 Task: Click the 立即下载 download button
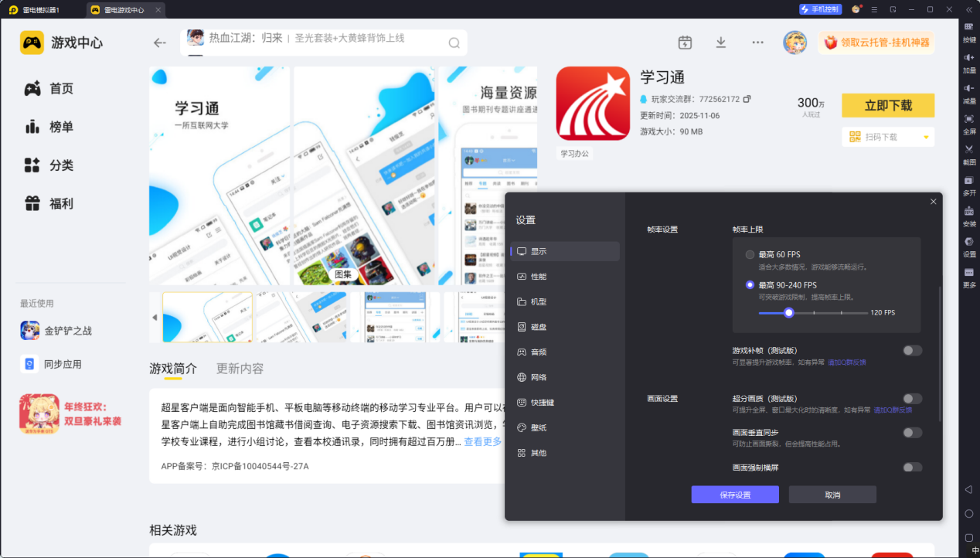point(888,105)
